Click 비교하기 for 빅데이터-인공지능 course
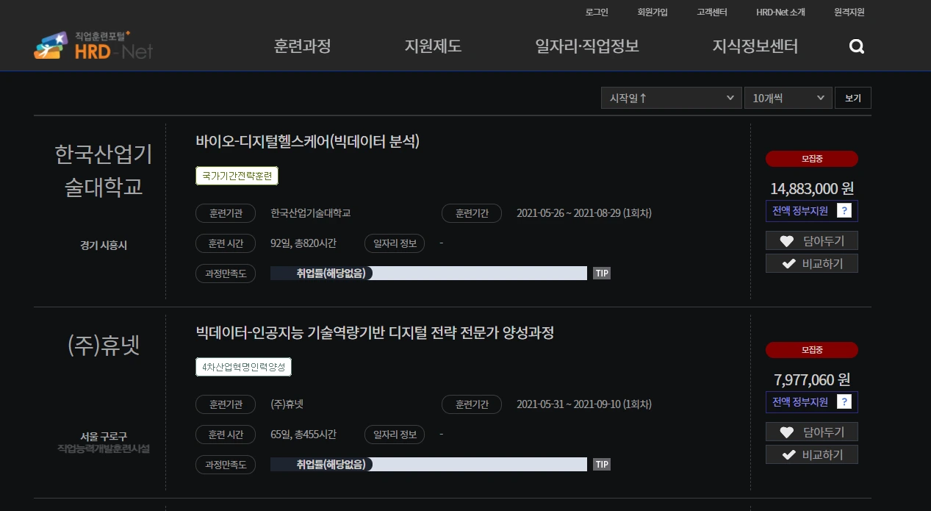 (x=811, y=454)
